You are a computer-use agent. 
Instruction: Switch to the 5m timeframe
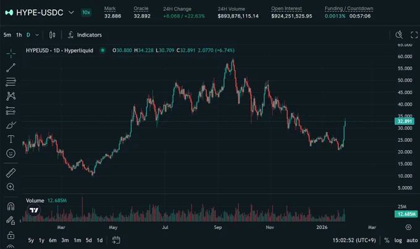point(7,35)
